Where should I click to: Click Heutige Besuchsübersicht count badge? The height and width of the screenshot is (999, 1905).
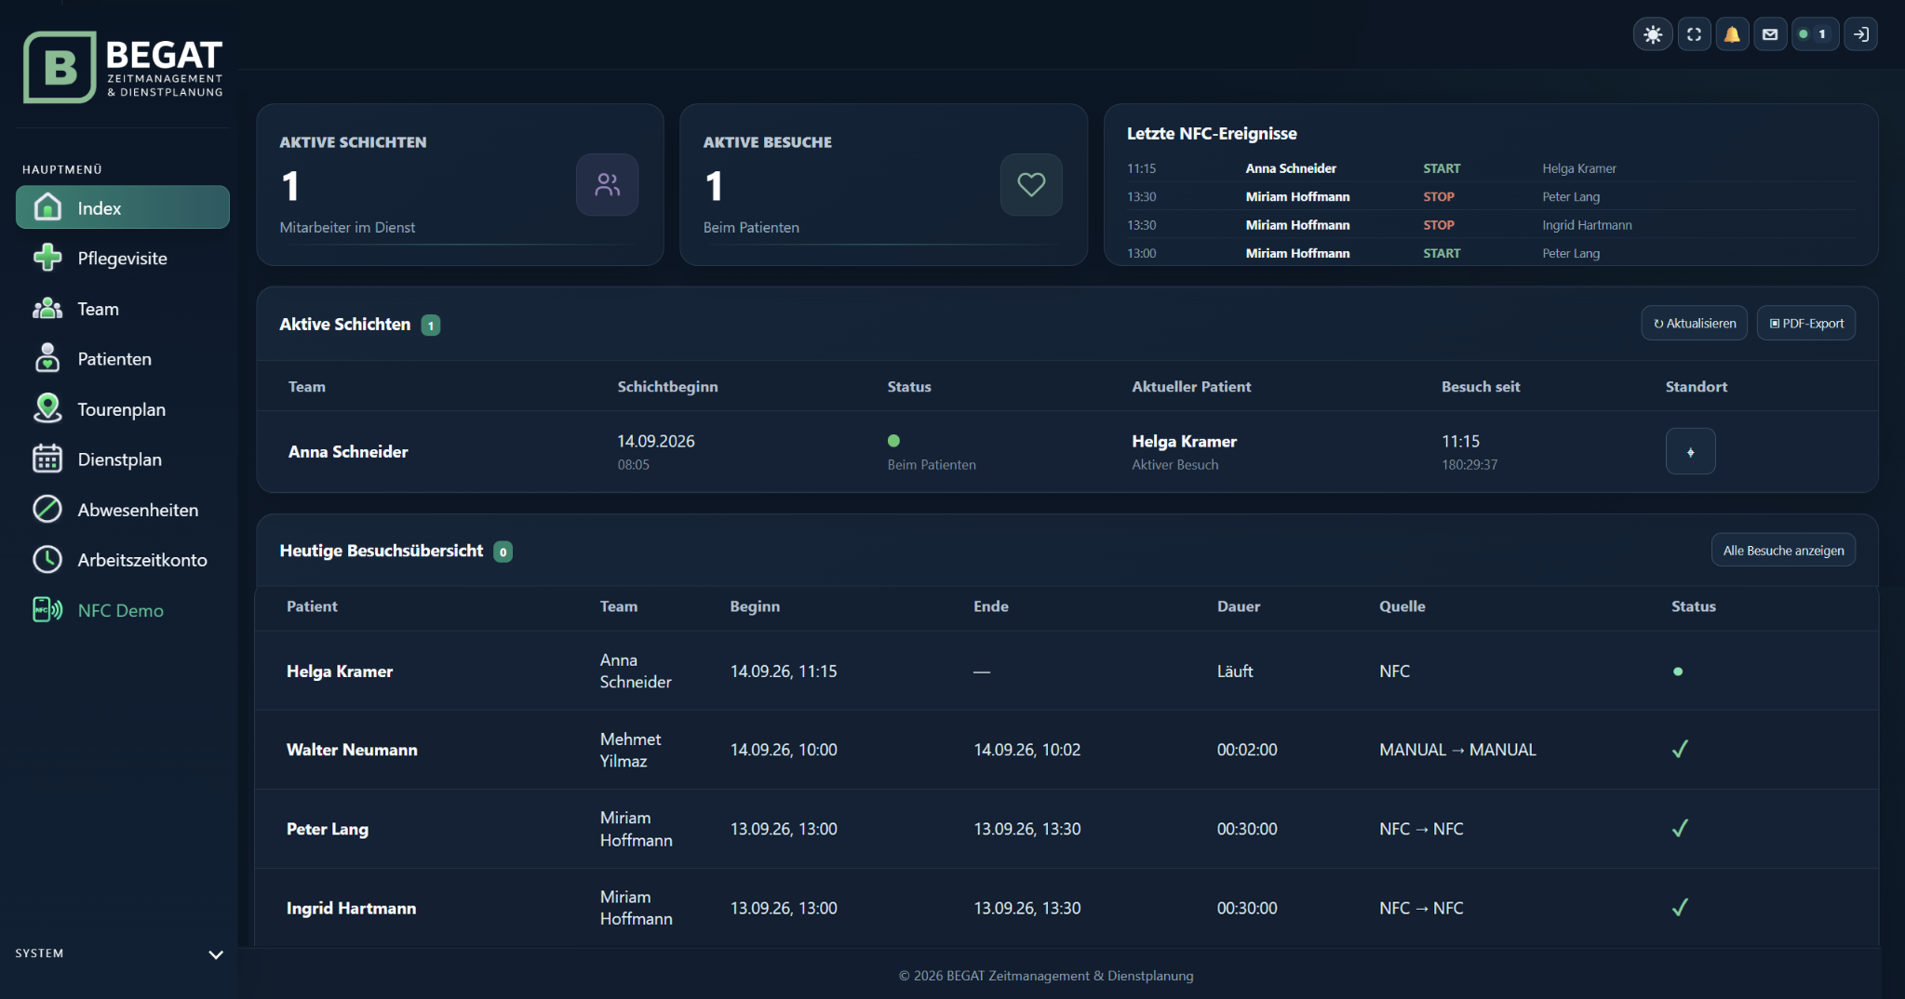tap(503, 552)
